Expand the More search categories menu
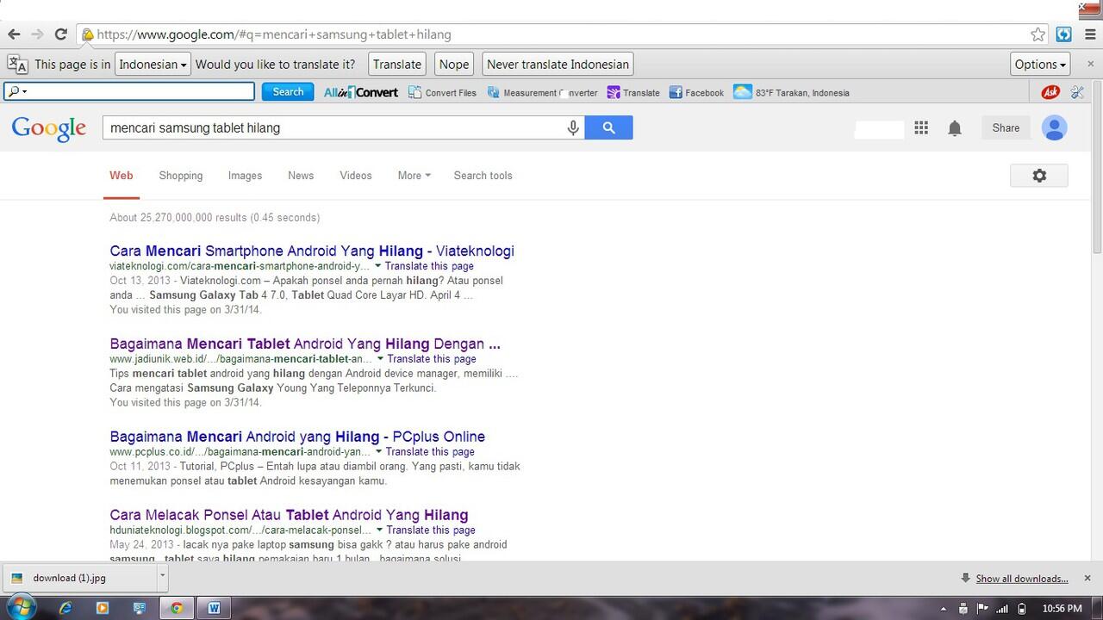This screenshot has height=620, width=1103. click(x=414, y=175)
